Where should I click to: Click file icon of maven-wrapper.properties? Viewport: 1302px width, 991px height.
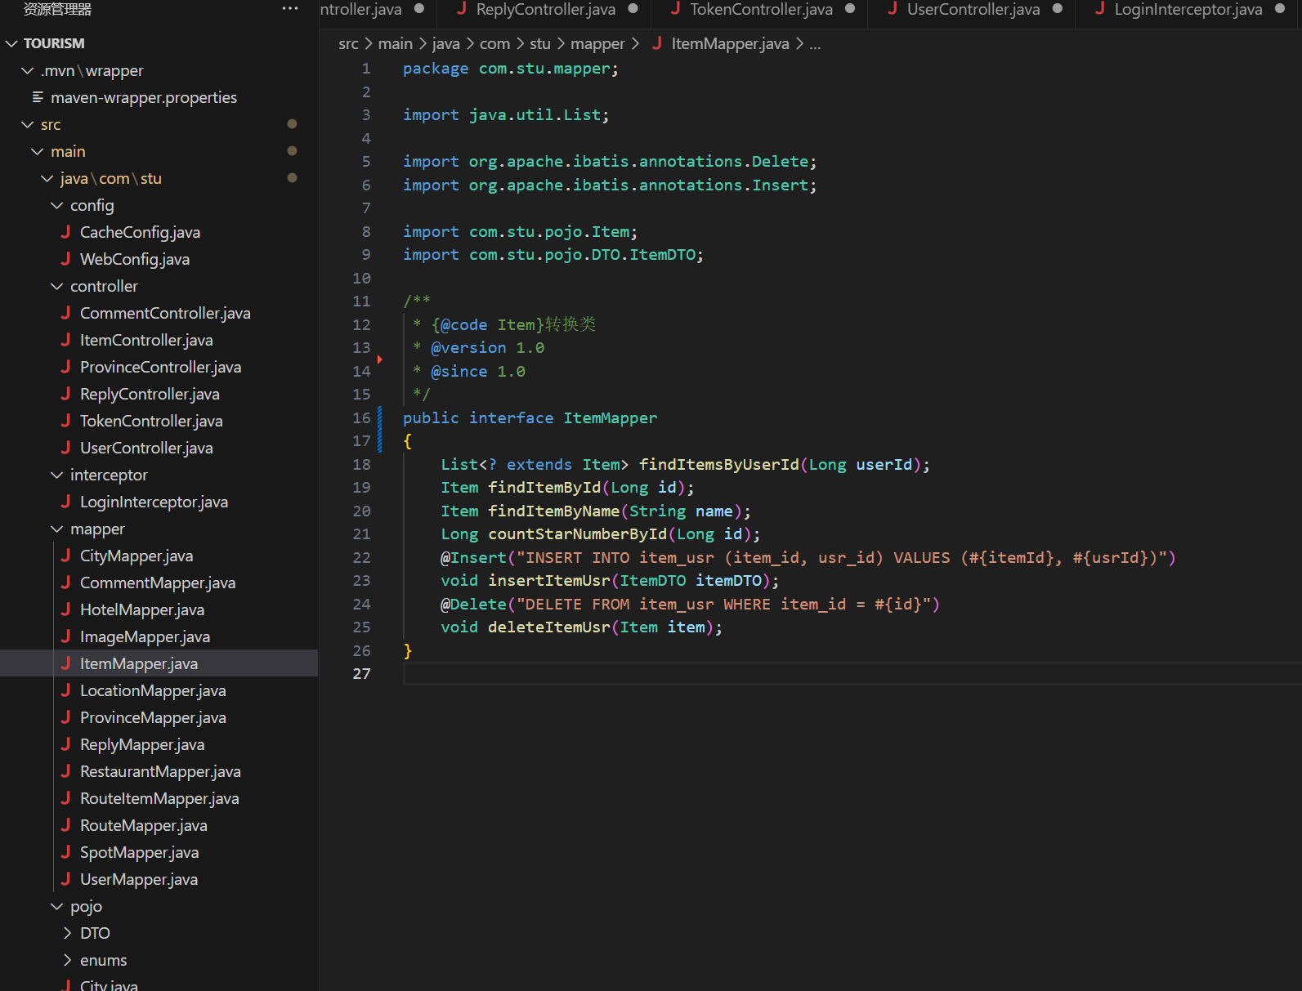click(x=38, y=97)
